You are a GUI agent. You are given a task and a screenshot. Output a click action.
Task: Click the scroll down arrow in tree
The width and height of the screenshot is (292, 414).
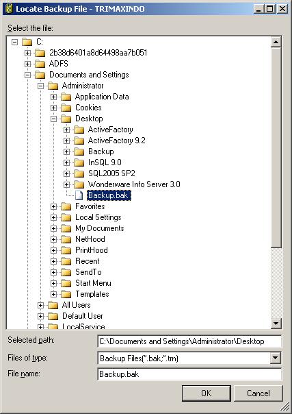276,323
